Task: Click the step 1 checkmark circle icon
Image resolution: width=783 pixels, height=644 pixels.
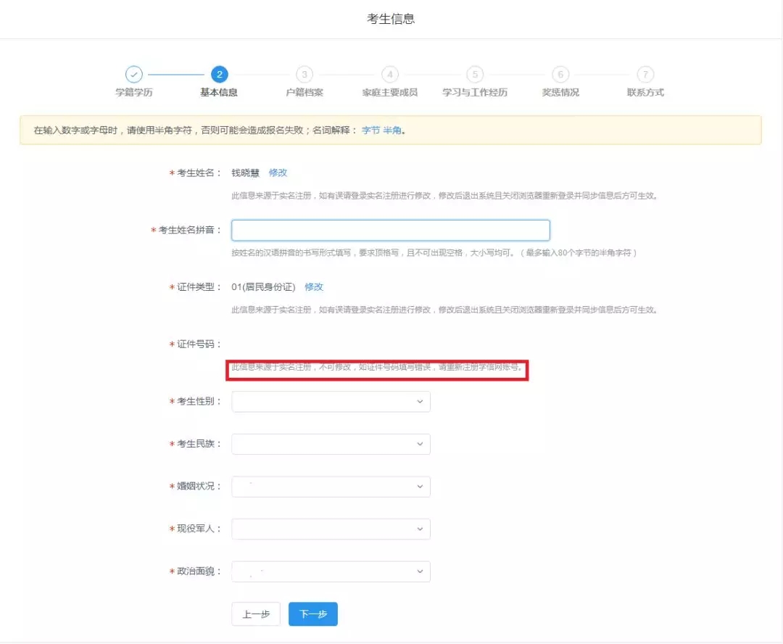Action: pos(134,74)
